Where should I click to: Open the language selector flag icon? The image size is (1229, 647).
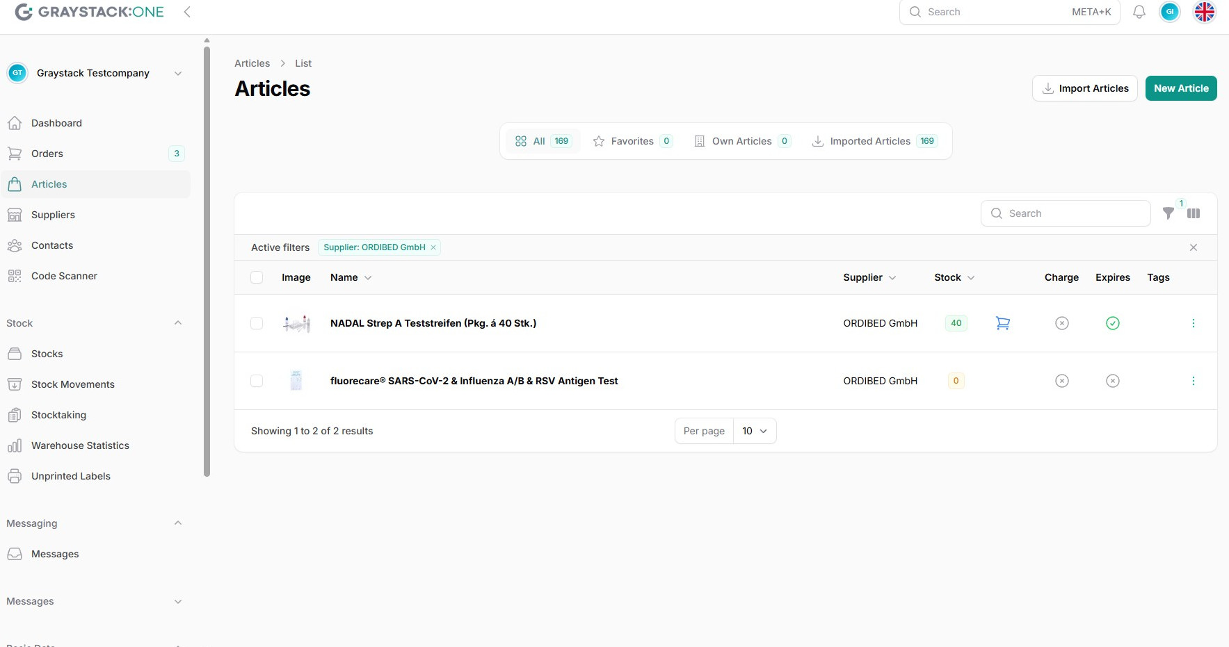point(1204,12)
